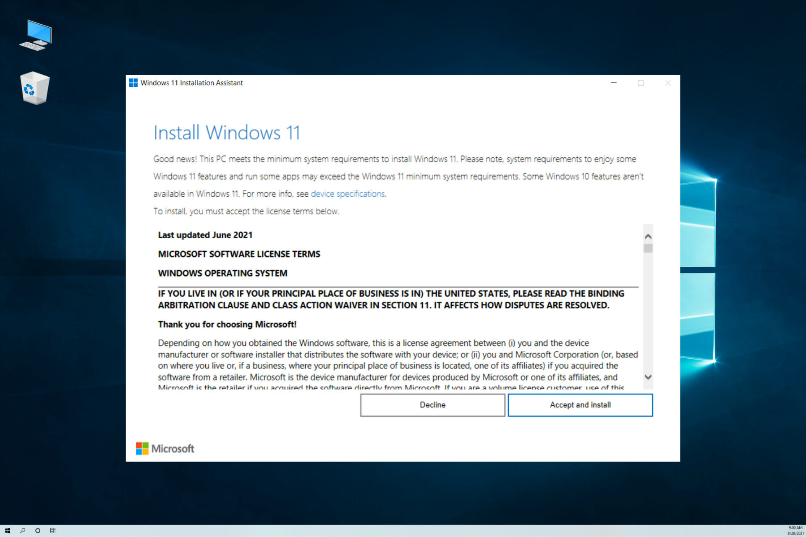Open taskbar search magnifier
Viewport: 806px width, 537px height.
tap(23, 531)
